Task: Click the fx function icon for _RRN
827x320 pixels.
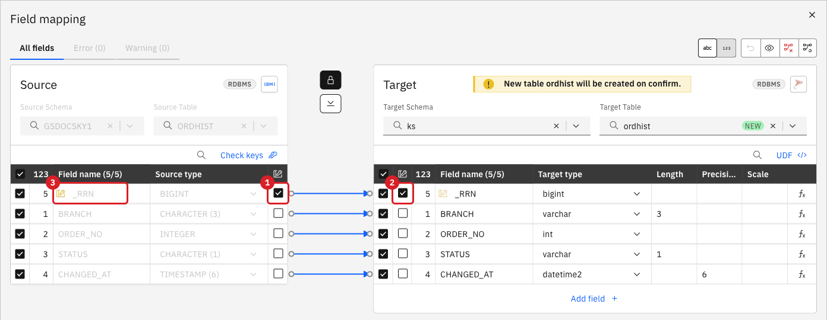Action: click(x=801, y=194)
